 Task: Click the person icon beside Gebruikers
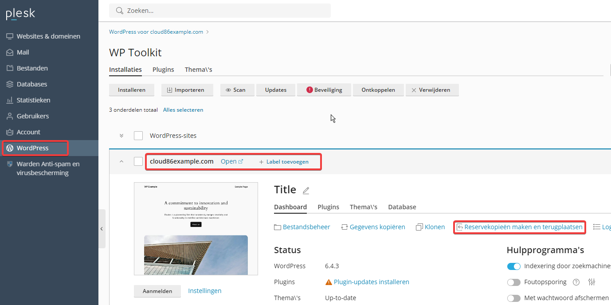click(x=10, y=116)
